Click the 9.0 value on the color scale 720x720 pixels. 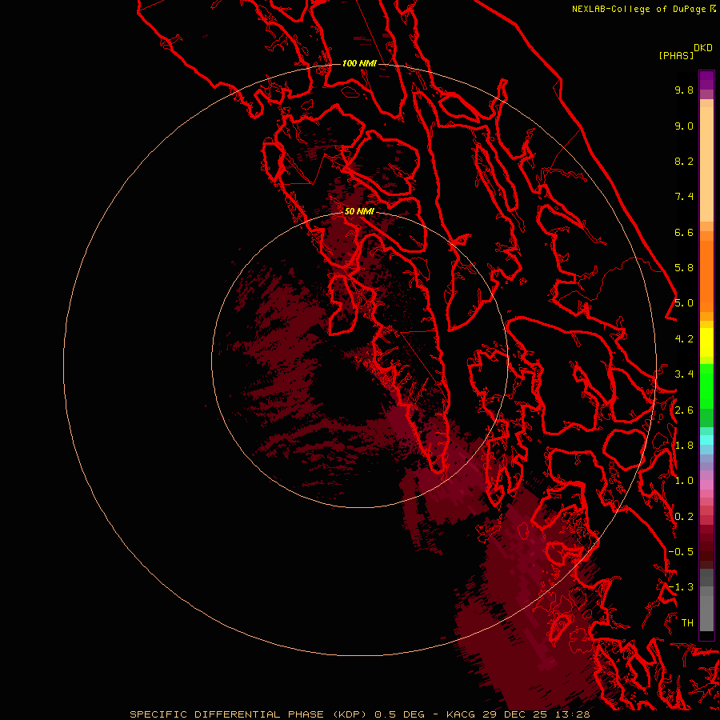point(684,126)
